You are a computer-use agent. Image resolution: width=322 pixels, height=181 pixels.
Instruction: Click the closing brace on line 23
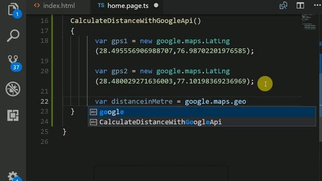click(72, 112)
